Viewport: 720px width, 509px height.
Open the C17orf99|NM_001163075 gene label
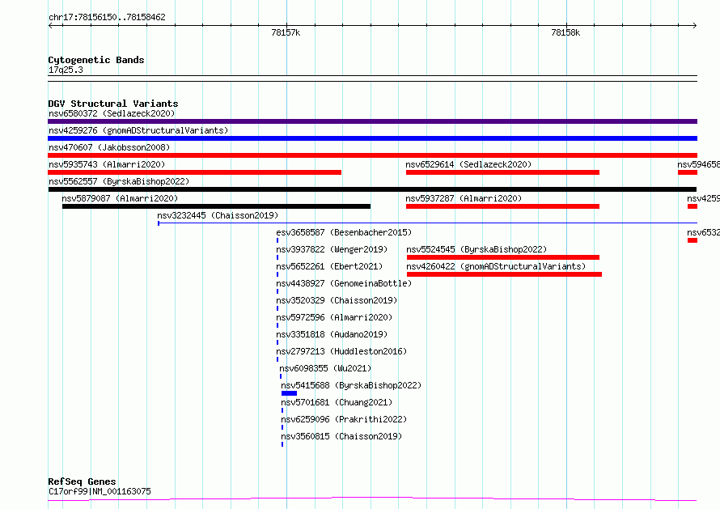(x=100, y=491)
